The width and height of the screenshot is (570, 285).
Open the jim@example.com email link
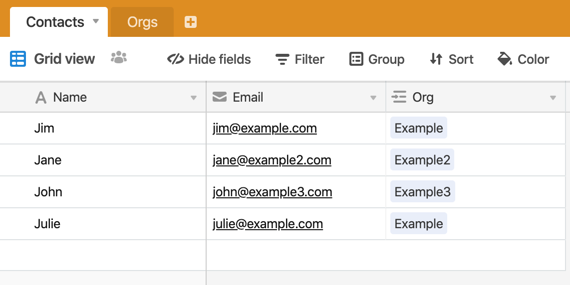pyautogui.click(x=265, y=128)
